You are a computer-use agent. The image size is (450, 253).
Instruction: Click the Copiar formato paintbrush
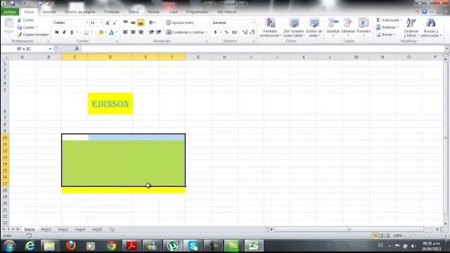pos(33,34)
